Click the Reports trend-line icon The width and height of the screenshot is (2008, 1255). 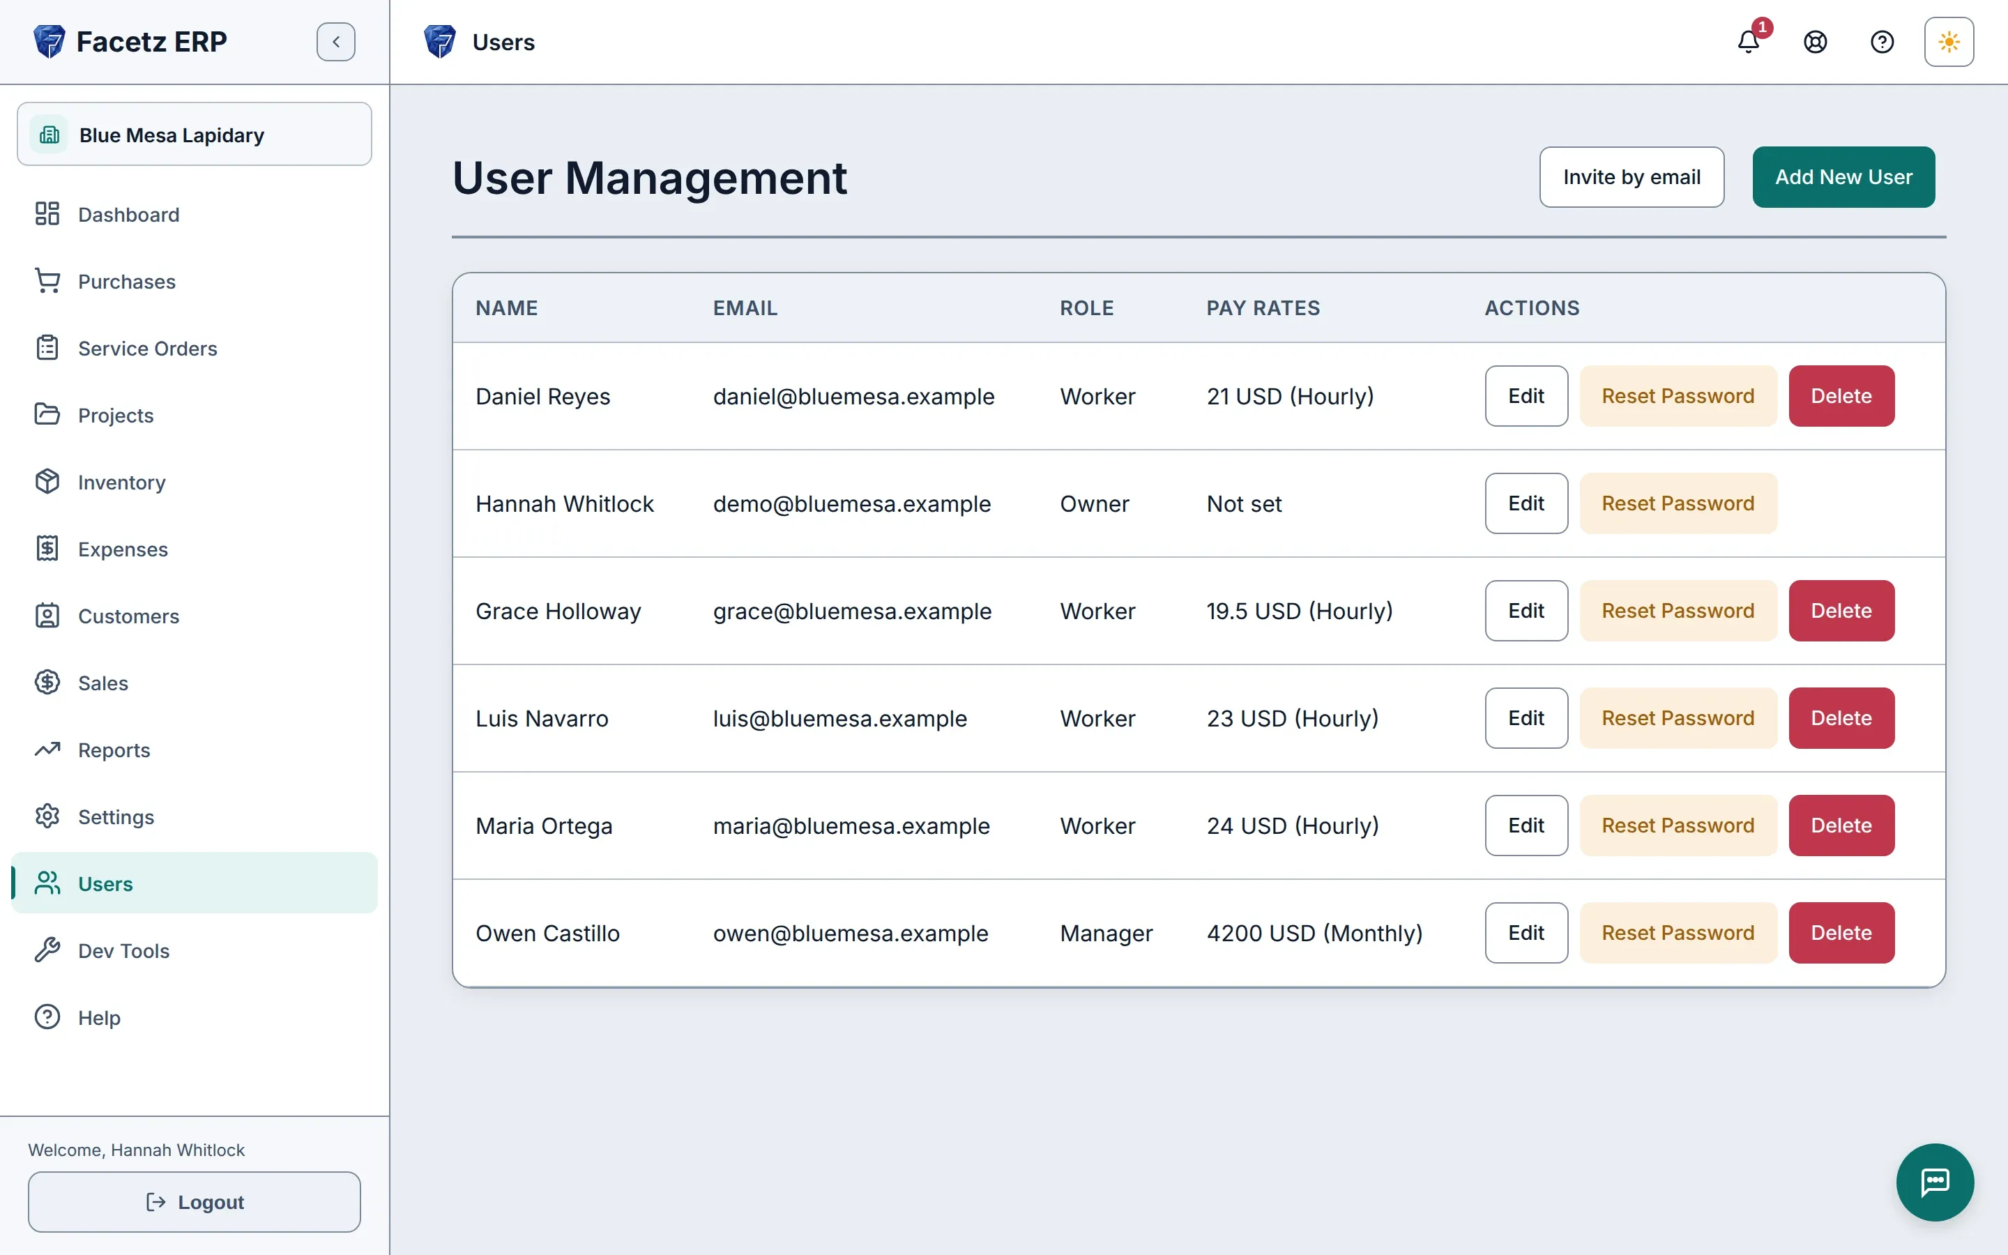[47, 750]
